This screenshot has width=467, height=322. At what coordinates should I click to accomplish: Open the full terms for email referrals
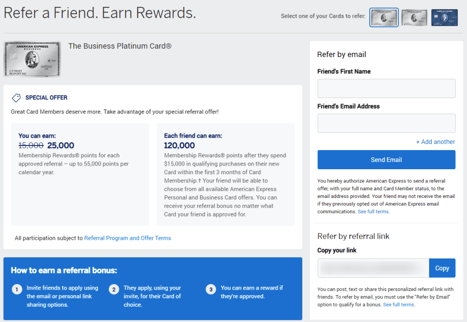point(373,211)
